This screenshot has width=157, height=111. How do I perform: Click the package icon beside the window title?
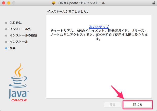[54, 3]
